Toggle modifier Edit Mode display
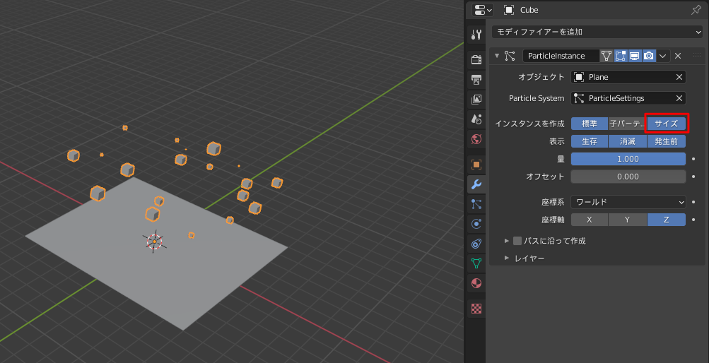Screen dimensions: 709x363 tap(621, 56)
